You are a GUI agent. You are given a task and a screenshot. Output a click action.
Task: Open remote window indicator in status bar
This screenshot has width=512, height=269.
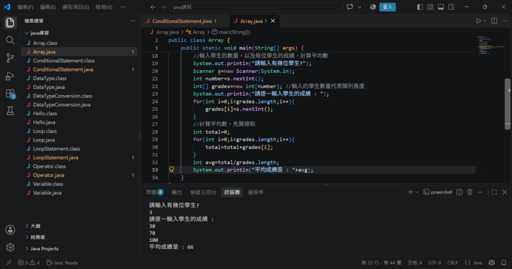coord(9,262)
